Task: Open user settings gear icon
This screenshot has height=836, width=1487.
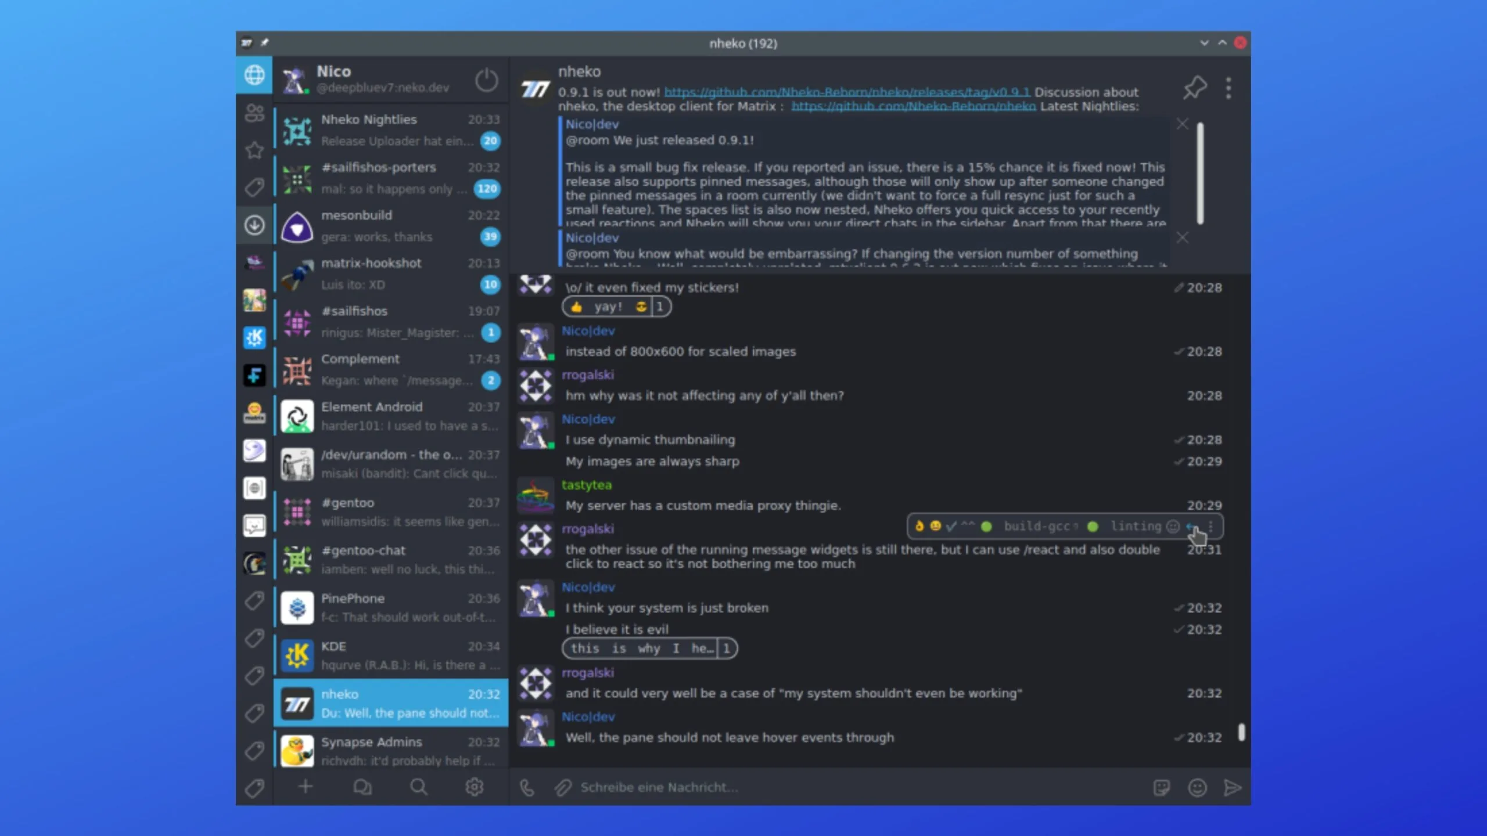Action: [x=475, y=787]
